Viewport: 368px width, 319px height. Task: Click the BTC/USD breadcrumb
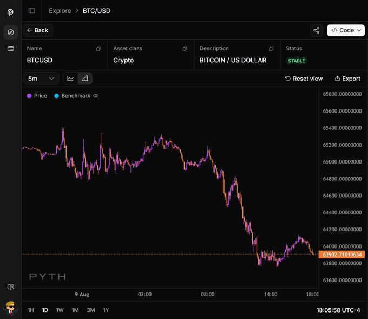click(x=96, y=11)
